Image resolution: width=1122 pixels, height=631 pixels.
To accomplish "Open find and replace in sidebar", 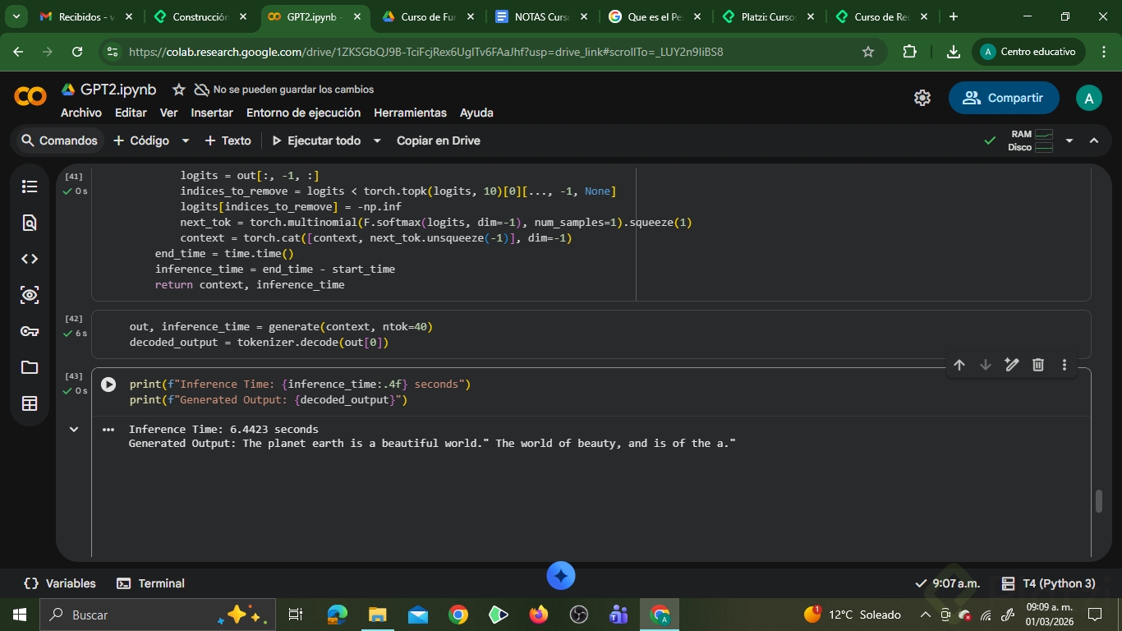I will [30, 223].
